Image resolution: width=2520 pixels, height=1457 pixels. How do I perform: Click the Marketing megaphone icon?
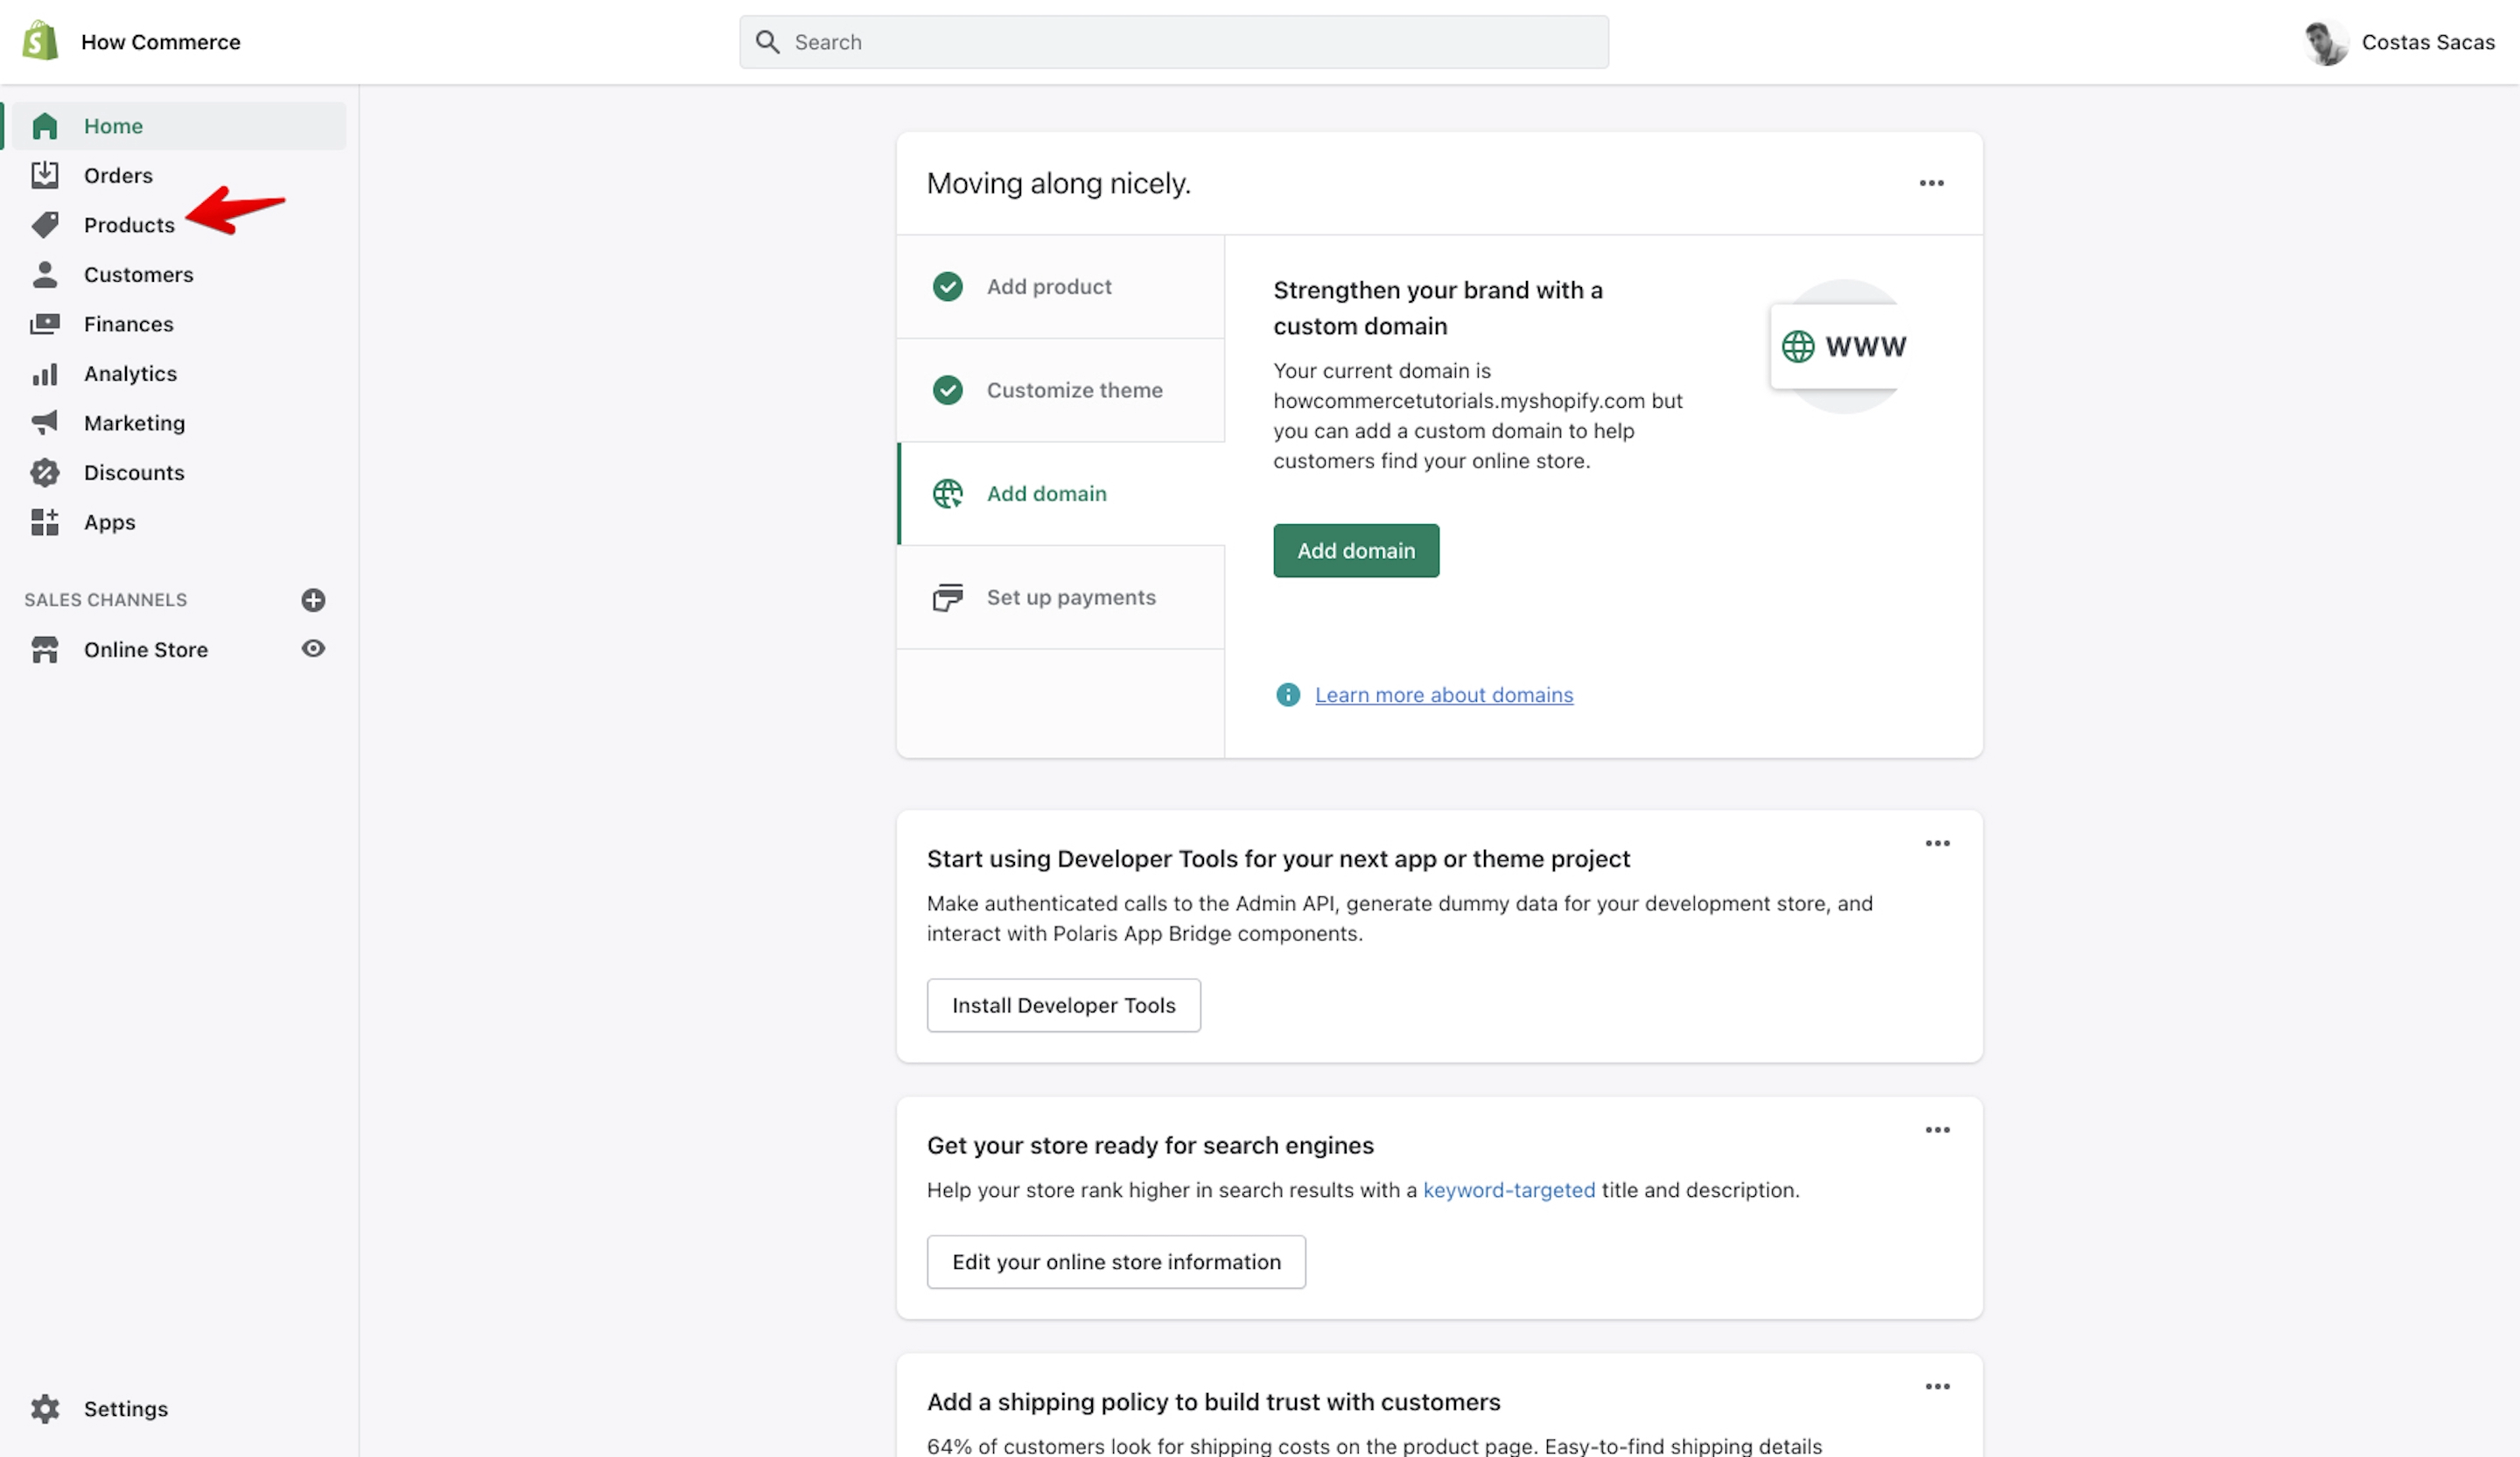coord(44,423)
